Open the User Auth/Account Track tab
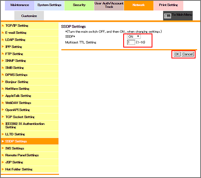The image size is (201, 178). pos(109,5)
